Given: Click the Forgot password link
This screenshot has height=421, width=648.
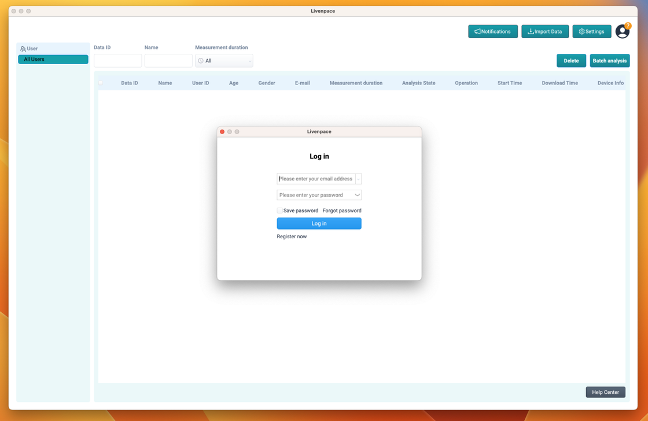Looking at the screenshot, I should tap(342, 211).
